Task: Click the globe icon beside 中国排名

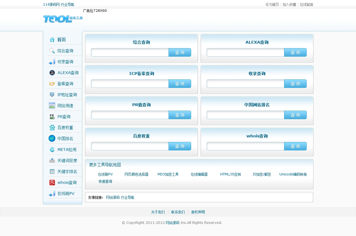Action: point(52,139)
